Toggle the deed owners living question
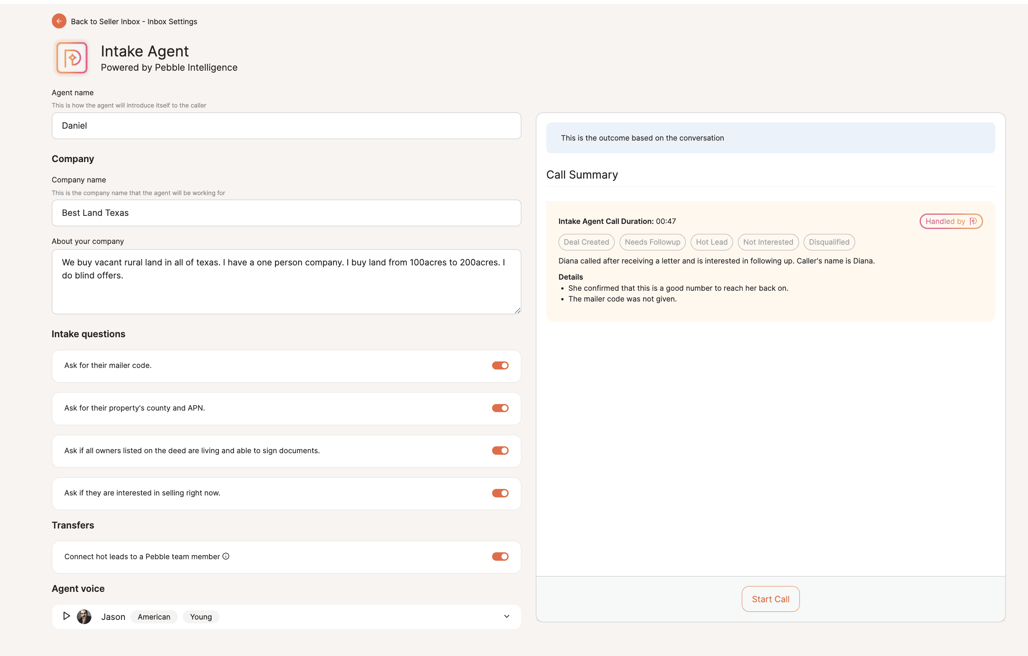The image size is (1028, 656). (500, 450)
